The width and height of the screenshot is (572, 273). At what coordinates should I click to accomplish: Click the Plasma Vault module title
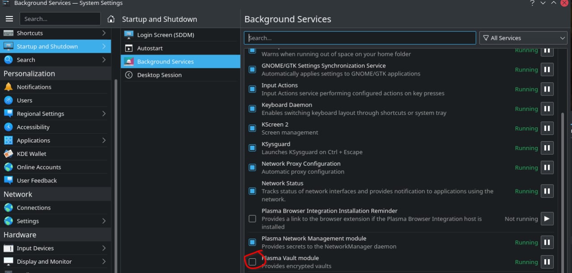coord(290,258)
